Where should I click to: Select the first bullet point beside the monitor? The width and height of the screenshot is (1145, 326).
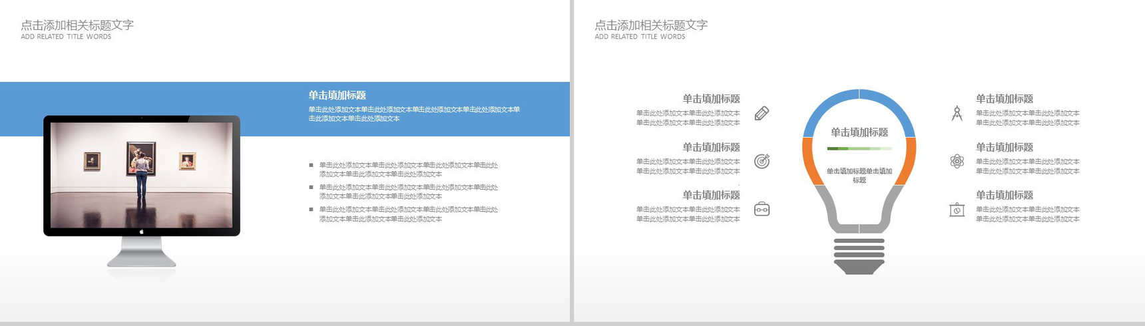point(408,170)
